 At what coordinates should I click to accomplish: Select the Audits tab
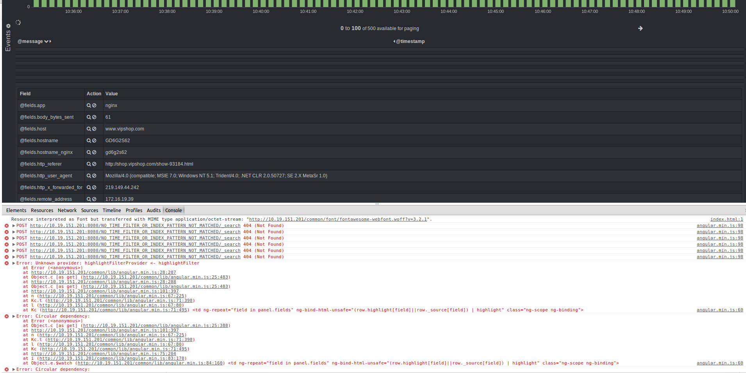pyautogui.click(x=153, y=211)
